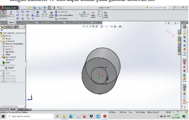This screenshot has width=189, height=120.
Task: Click the Move Entities tool
Action: coord(61,19)
